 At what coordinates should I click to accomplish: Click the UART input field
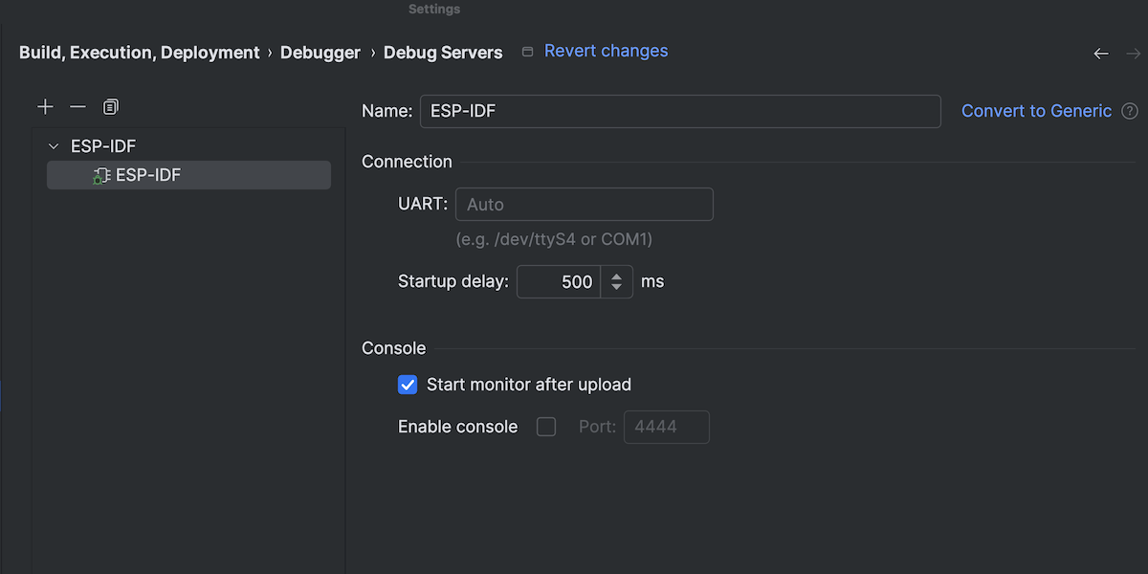[585, 205]
